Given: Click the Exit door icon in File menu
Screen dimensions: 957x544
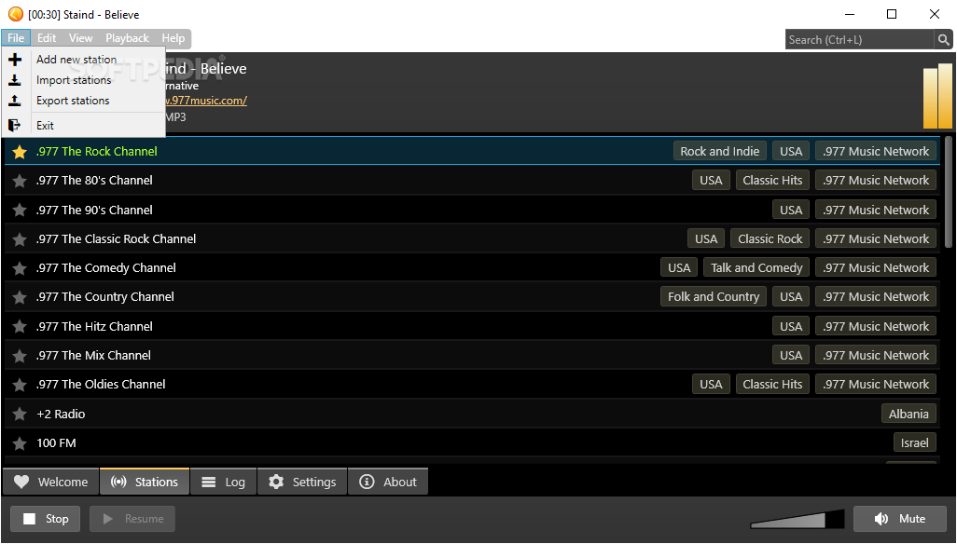Looking at the screenshot, I should point(15,126).
